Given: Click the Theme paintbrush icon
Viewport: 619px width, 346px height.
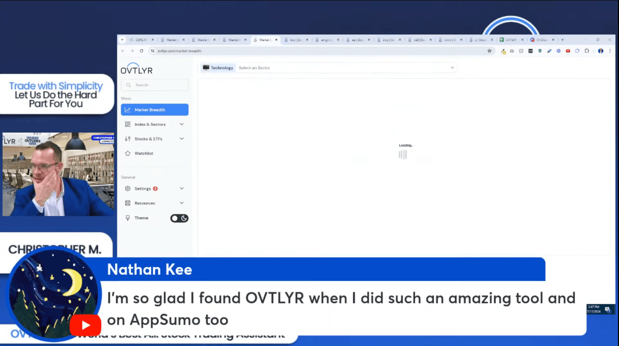Looking at the screenshot, I should click(x=128, y=218).
